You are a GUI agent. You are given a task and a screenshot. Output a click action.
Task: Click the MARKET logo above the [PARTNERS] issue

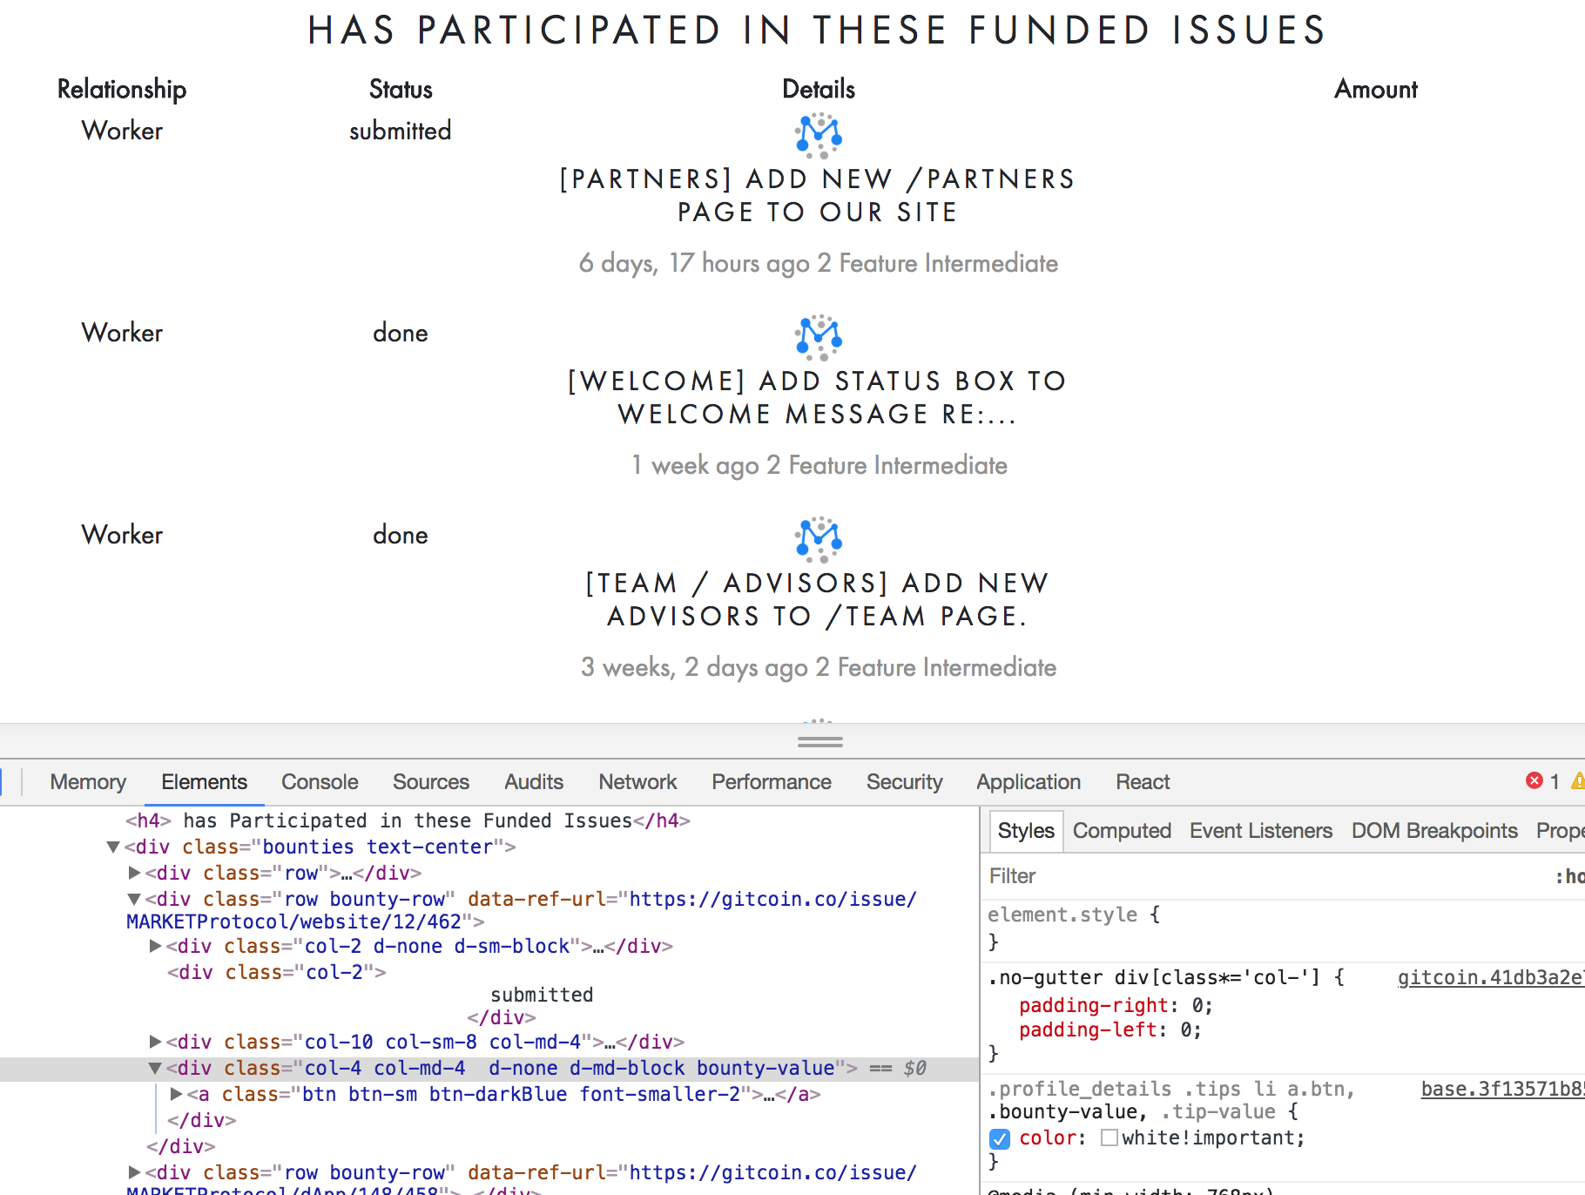(817, 137)
